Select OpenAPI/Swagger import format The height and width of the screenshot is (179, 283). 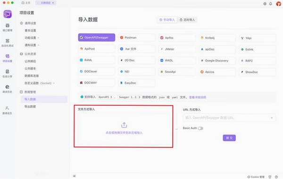tap(97, 37)
